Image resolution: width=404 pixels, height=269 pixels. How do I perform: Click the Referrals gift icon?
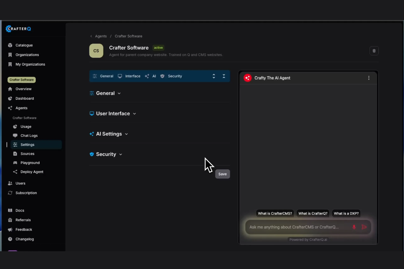click(10, 220)
